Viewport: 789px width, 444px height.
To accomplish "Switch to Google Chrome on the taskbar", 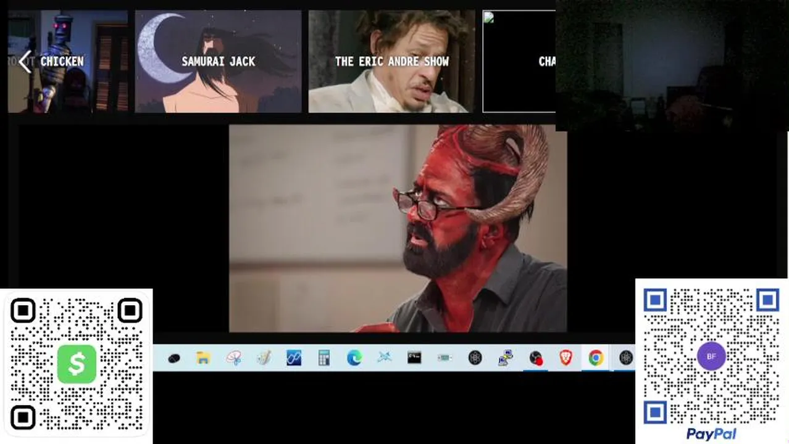I will (596, 358).
